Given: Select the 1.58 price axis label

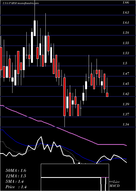Looking at the screenshot, I should coord(126,33).
